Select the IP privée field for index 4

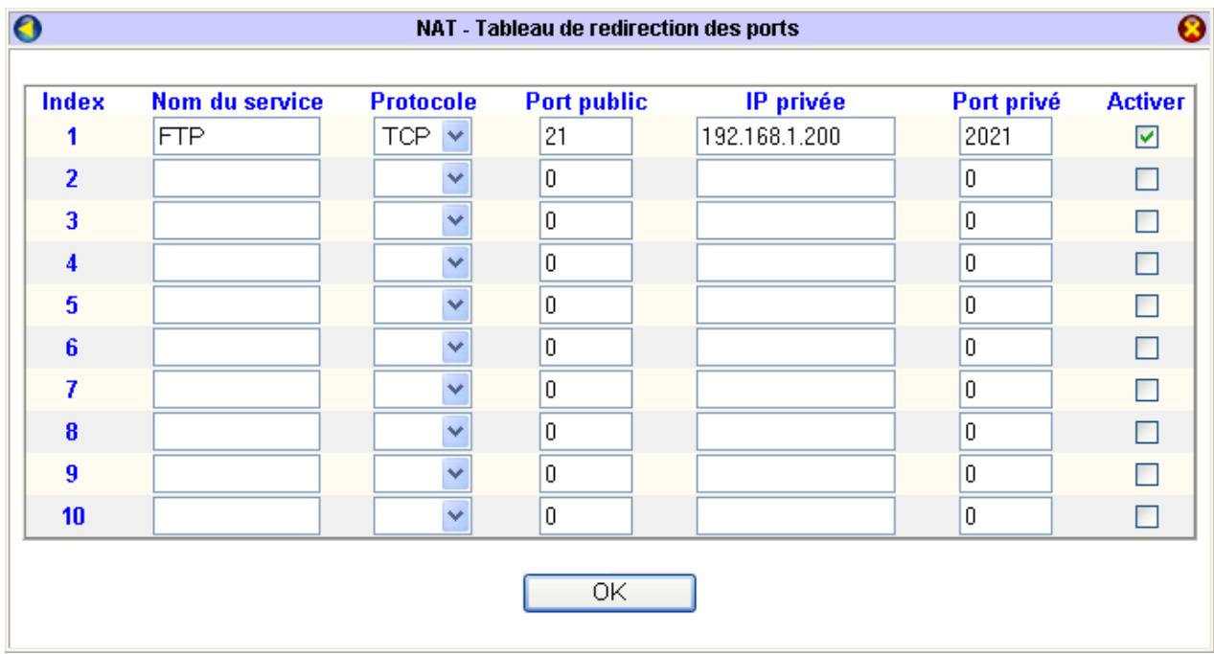tap(795, 263)
